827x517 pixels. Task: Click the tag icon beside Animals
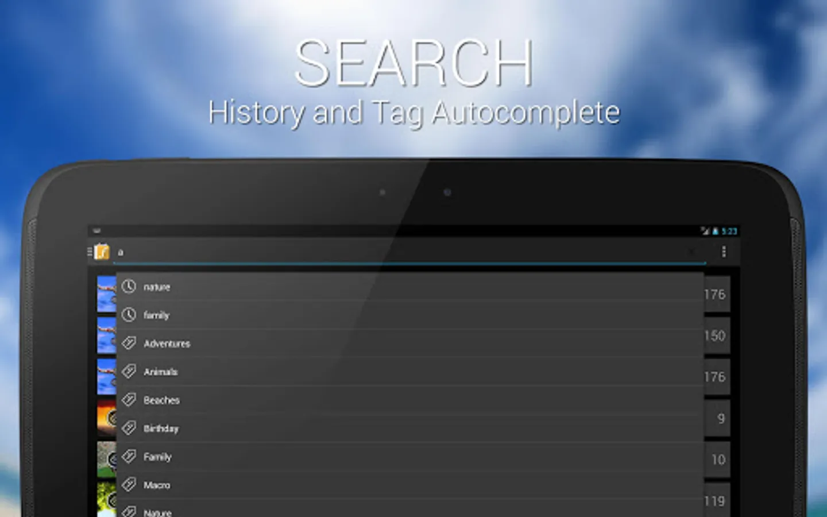[x=129, y=371]
